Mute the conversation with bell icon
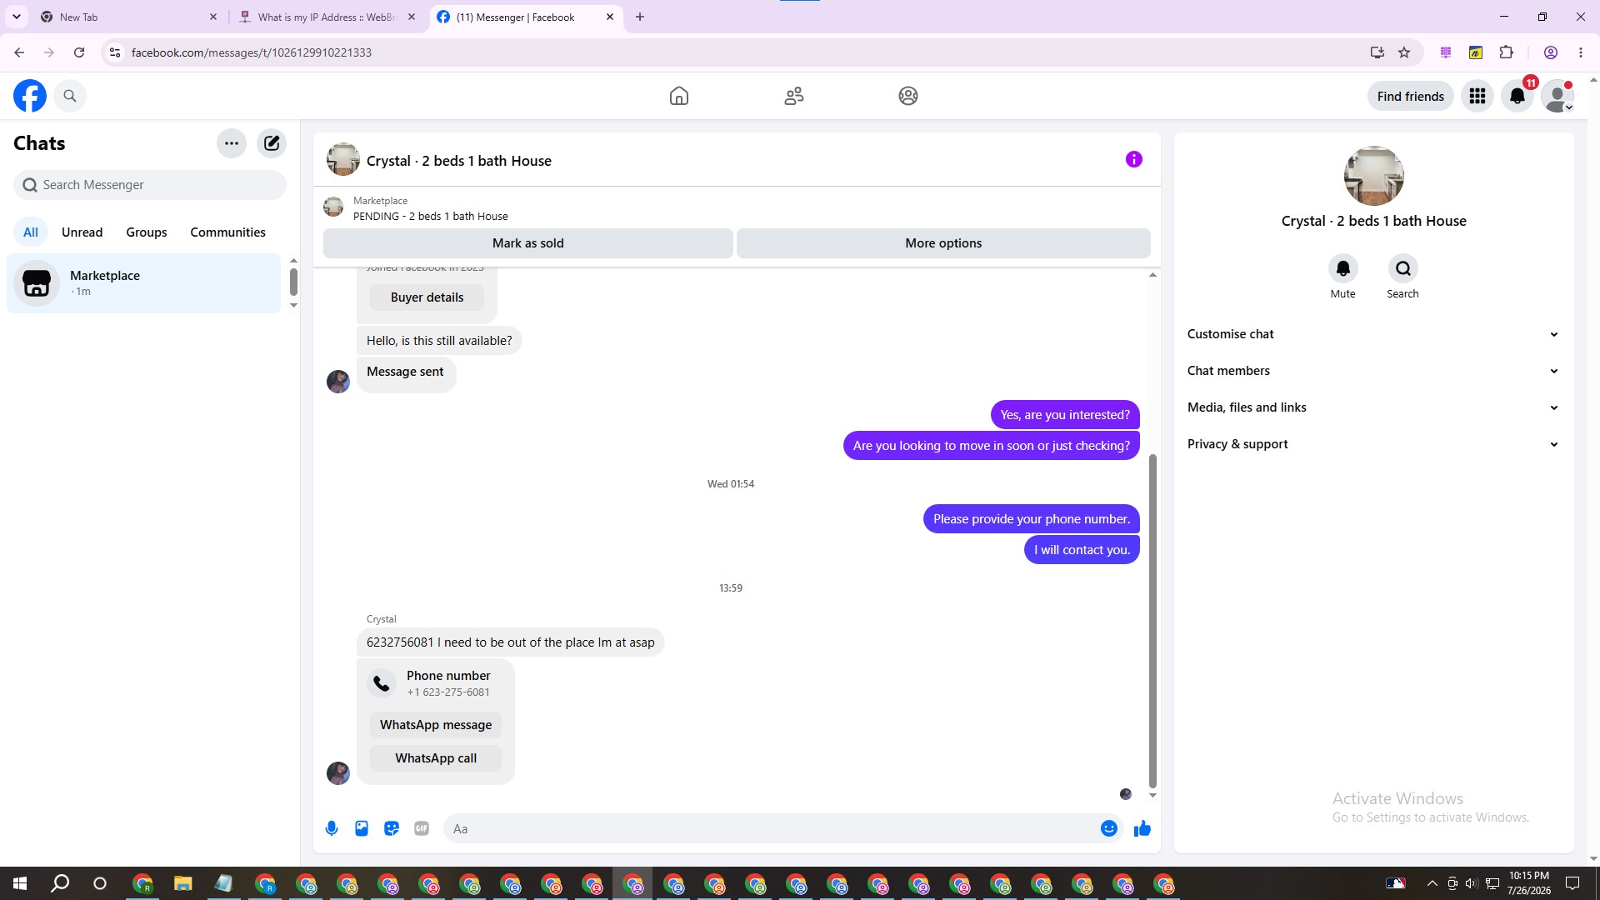This screenshot has height=900, width=1600. point(1343,268)
